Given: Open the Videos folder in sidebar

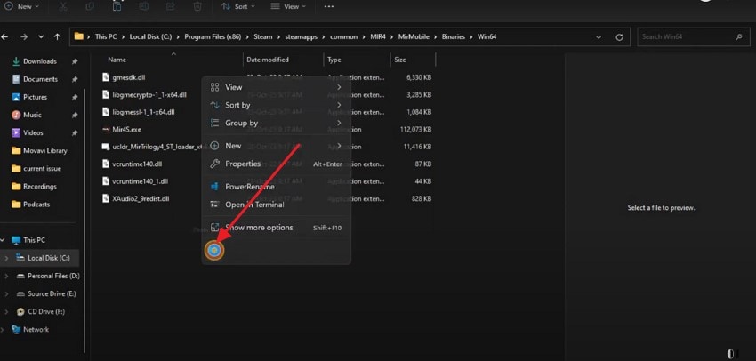Looking at the screenshot, I should (33, 132).
